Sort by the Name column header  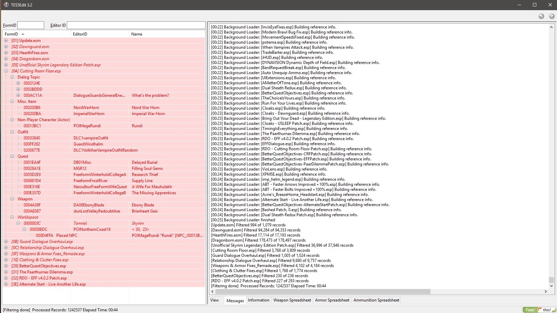click(167, 34)
